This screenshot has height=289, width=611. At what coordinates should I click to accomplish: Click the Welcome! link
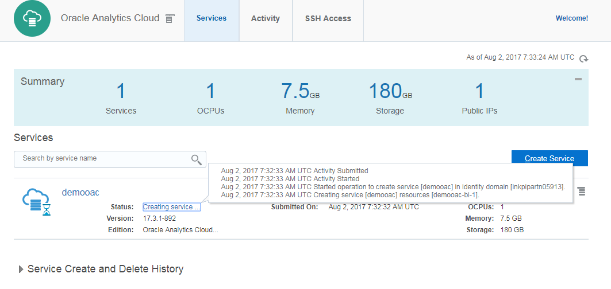[571, 18]
